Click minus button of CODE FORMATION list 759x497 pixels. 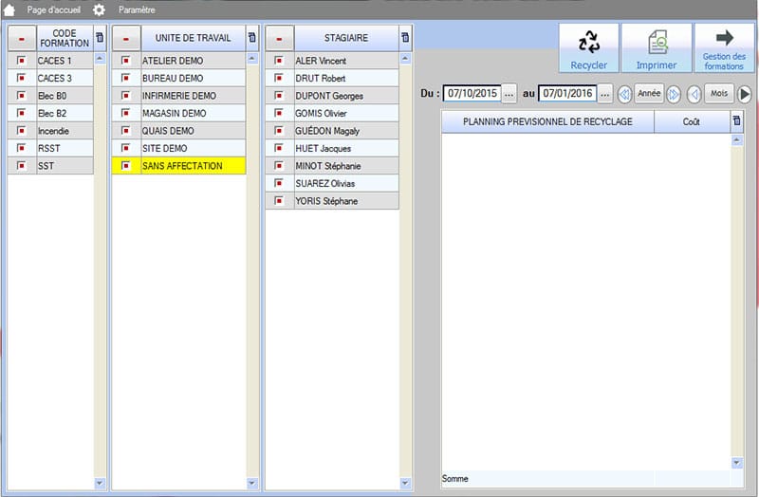[x=22, y=38]
